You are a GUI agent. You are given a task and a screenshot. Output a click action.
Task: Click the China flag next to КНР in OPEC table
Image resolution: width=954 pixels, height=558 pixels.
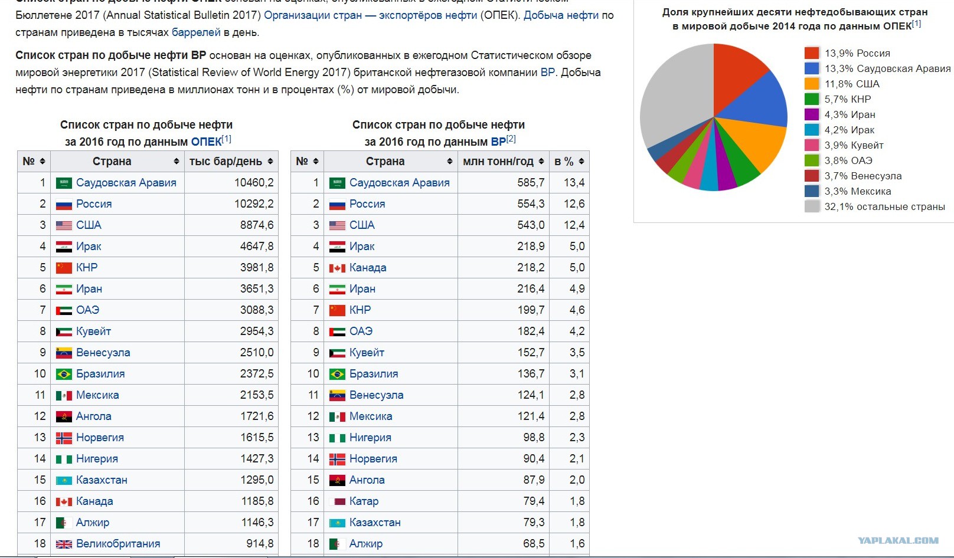point(64,268)
